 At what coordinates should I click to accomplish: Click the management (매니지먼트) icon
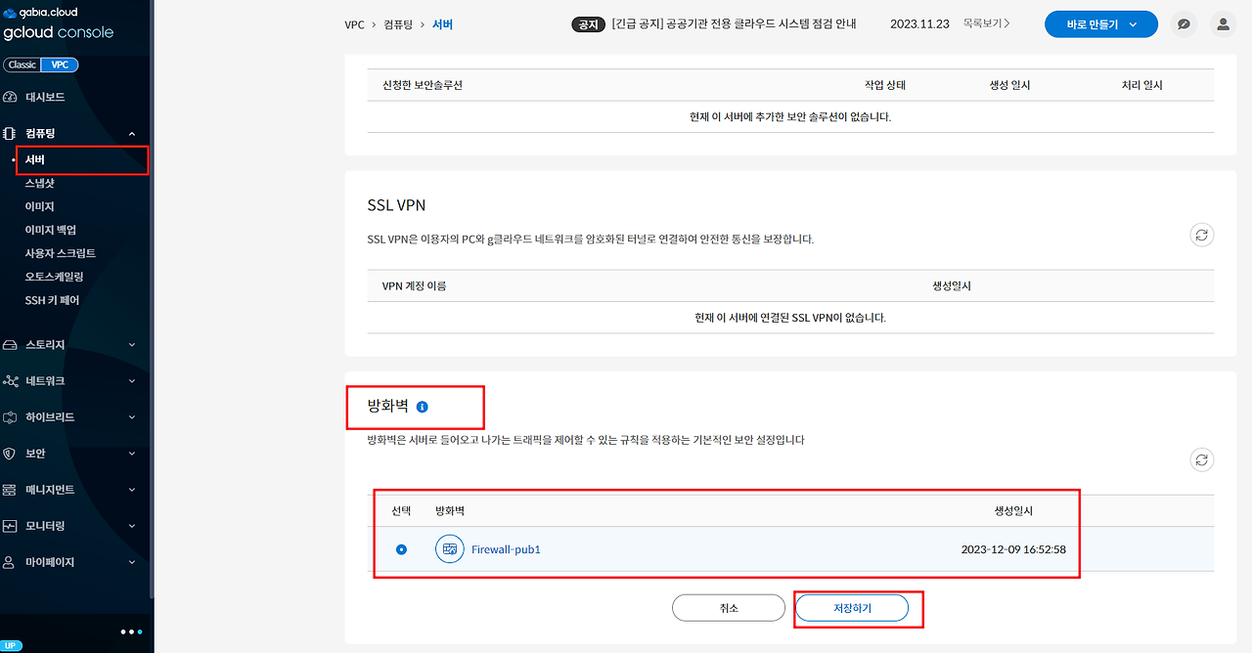11,489
